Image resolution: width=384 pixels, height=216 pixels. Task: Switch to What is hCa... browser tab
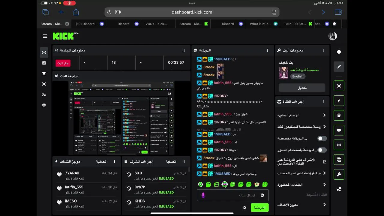pos(263,24)
